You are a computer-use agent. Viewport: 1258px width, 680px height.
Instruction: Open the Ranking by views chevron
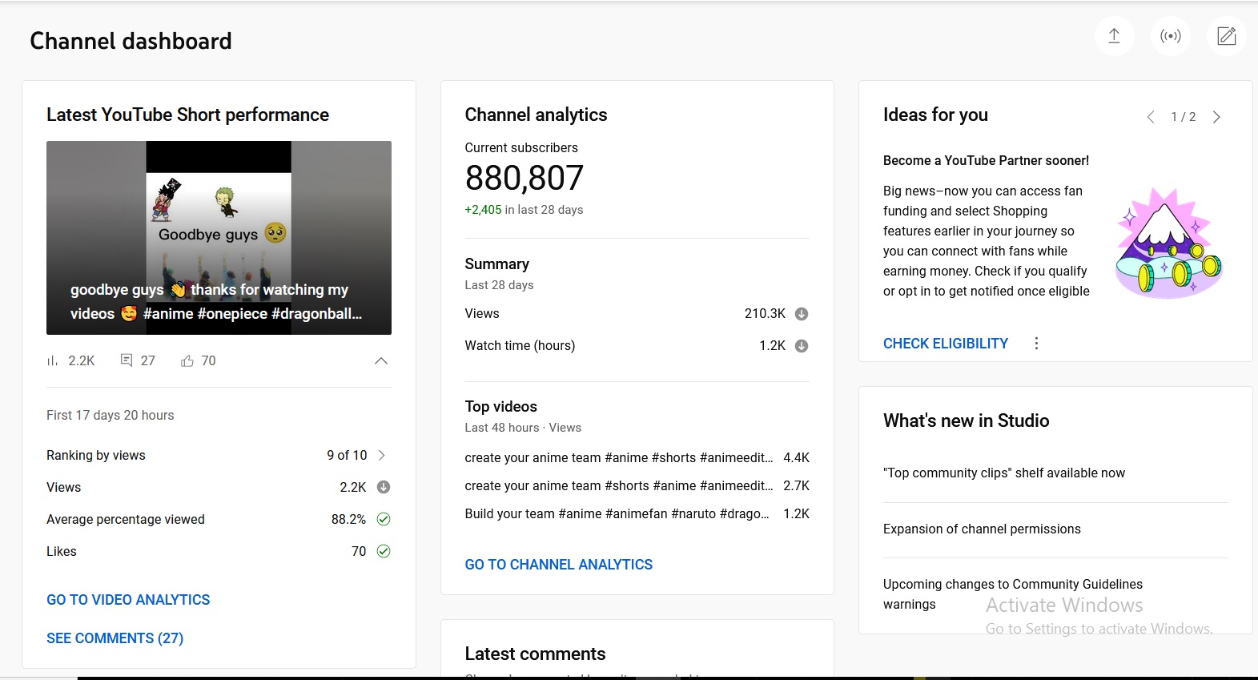pyautogui.click(x=382, y=456)
